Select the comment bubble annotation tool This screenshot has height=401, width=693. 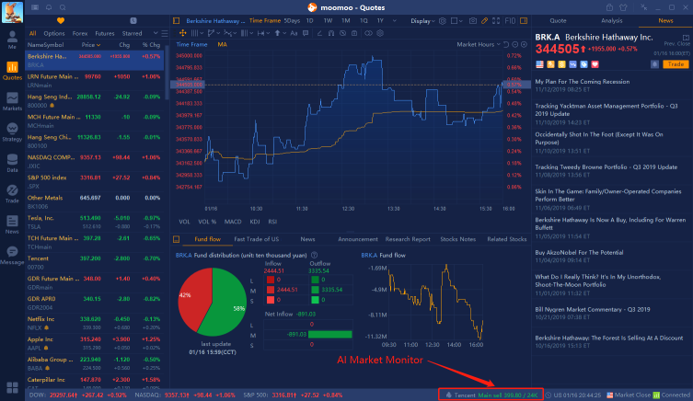[306, 33]
